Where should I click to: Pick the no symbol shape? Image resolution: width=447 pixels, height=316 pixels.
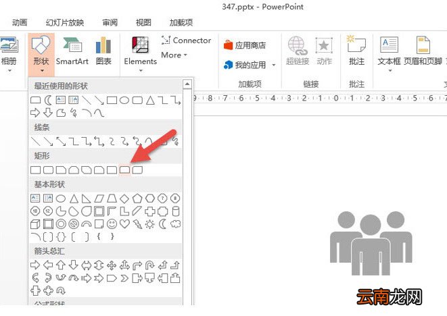click(x=74, y=224)
